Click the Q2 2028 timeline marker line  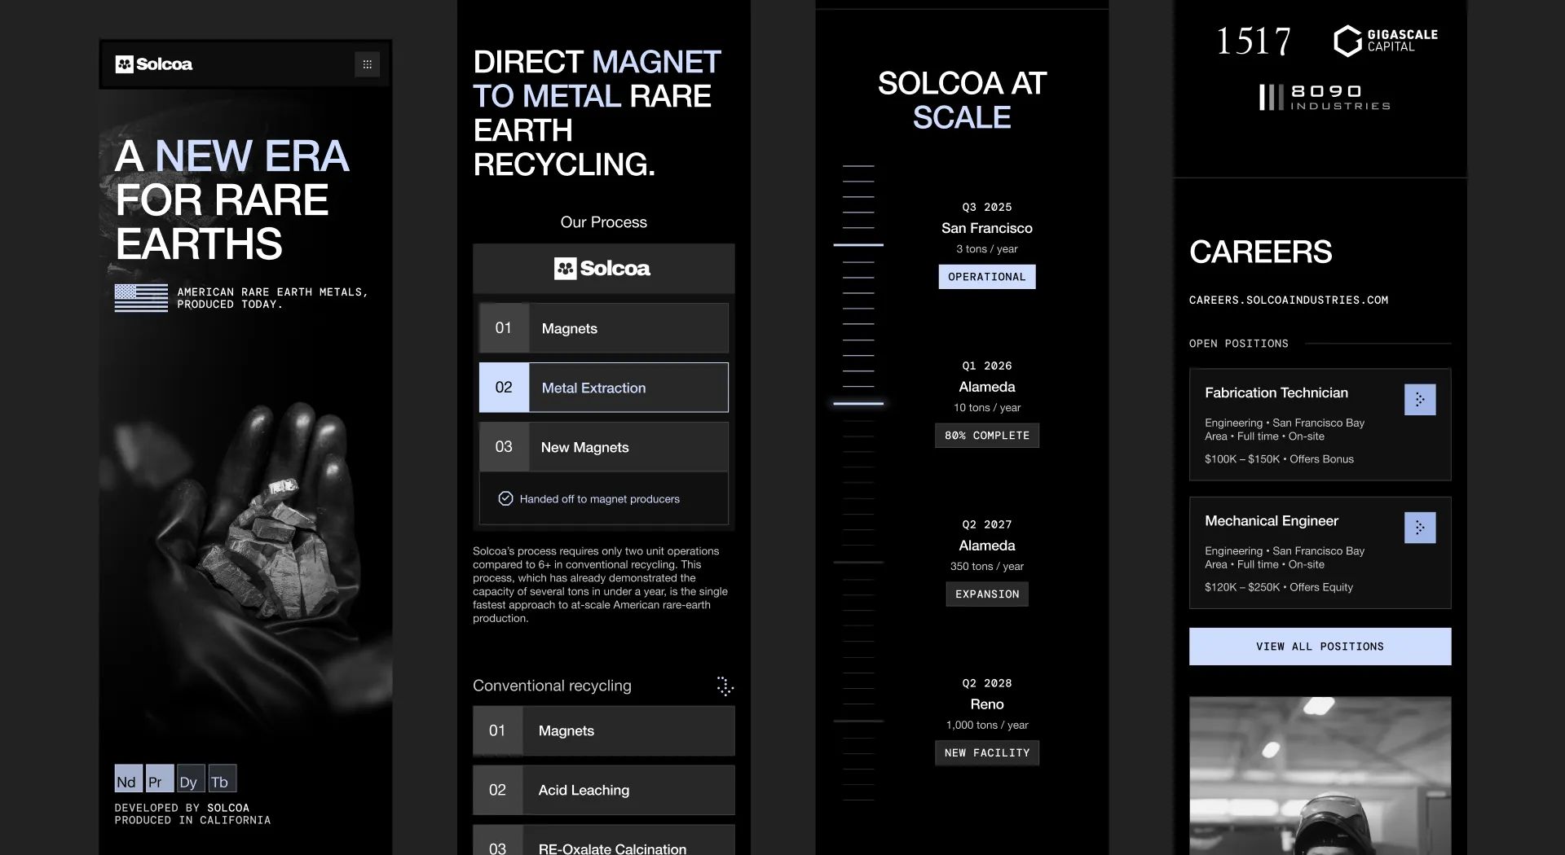click(858, 721)
